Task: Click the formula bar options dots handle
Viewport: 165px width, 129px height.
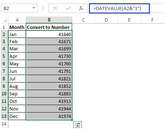Action: [x=43, y=8]
